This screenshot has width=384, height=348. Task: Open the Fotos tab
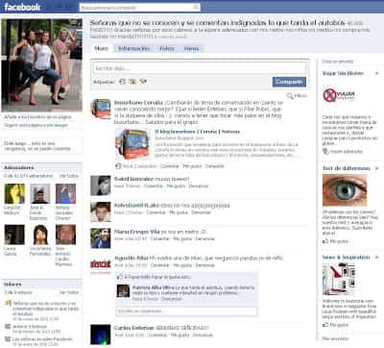pos(167,49)
